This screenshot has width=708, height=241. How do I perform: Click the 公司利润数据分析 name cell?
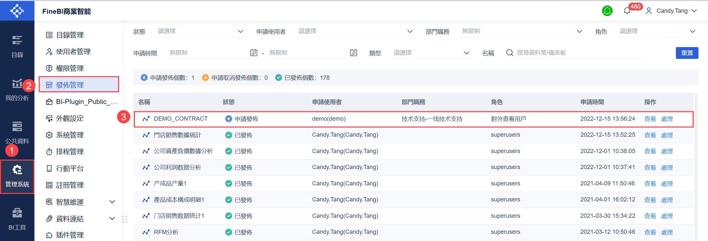click(177, 167)
